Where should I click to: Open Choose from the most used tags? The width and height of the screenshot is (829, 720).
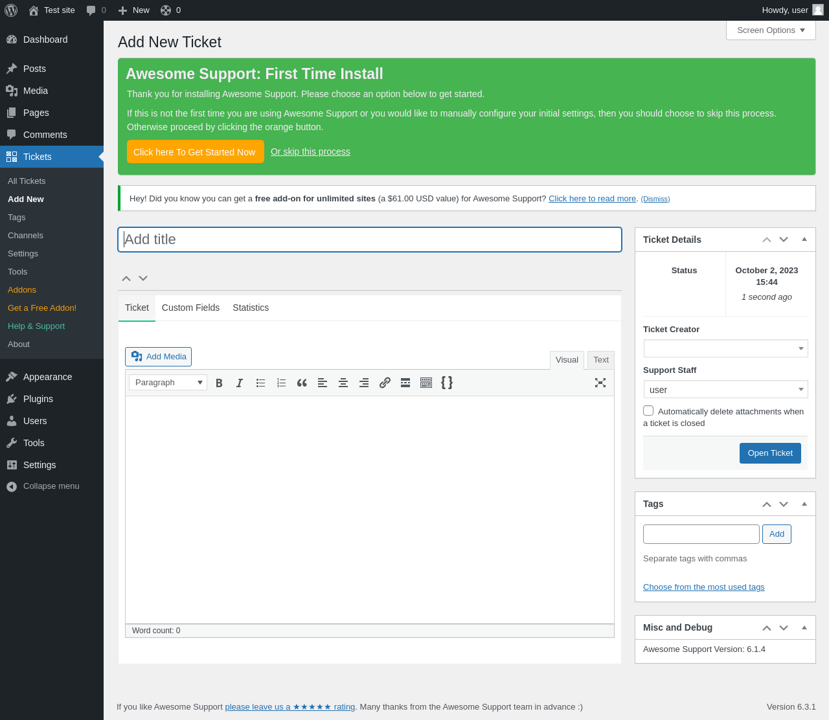tap(703, 587)
